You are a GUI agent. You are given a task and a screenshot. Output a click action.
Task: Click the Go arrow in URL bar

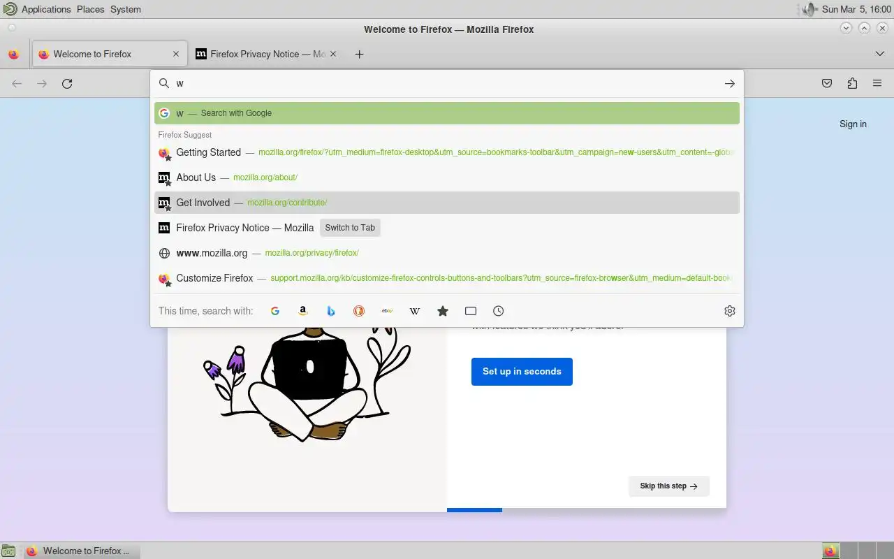click(729, 84)
